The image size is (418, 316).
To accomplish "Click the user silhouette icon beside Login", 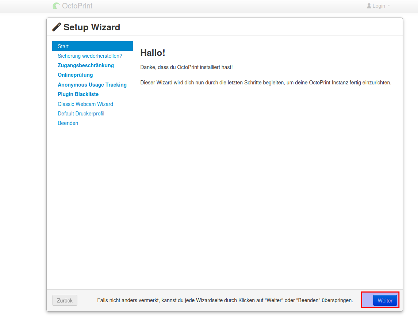I will tap(369, 6).
